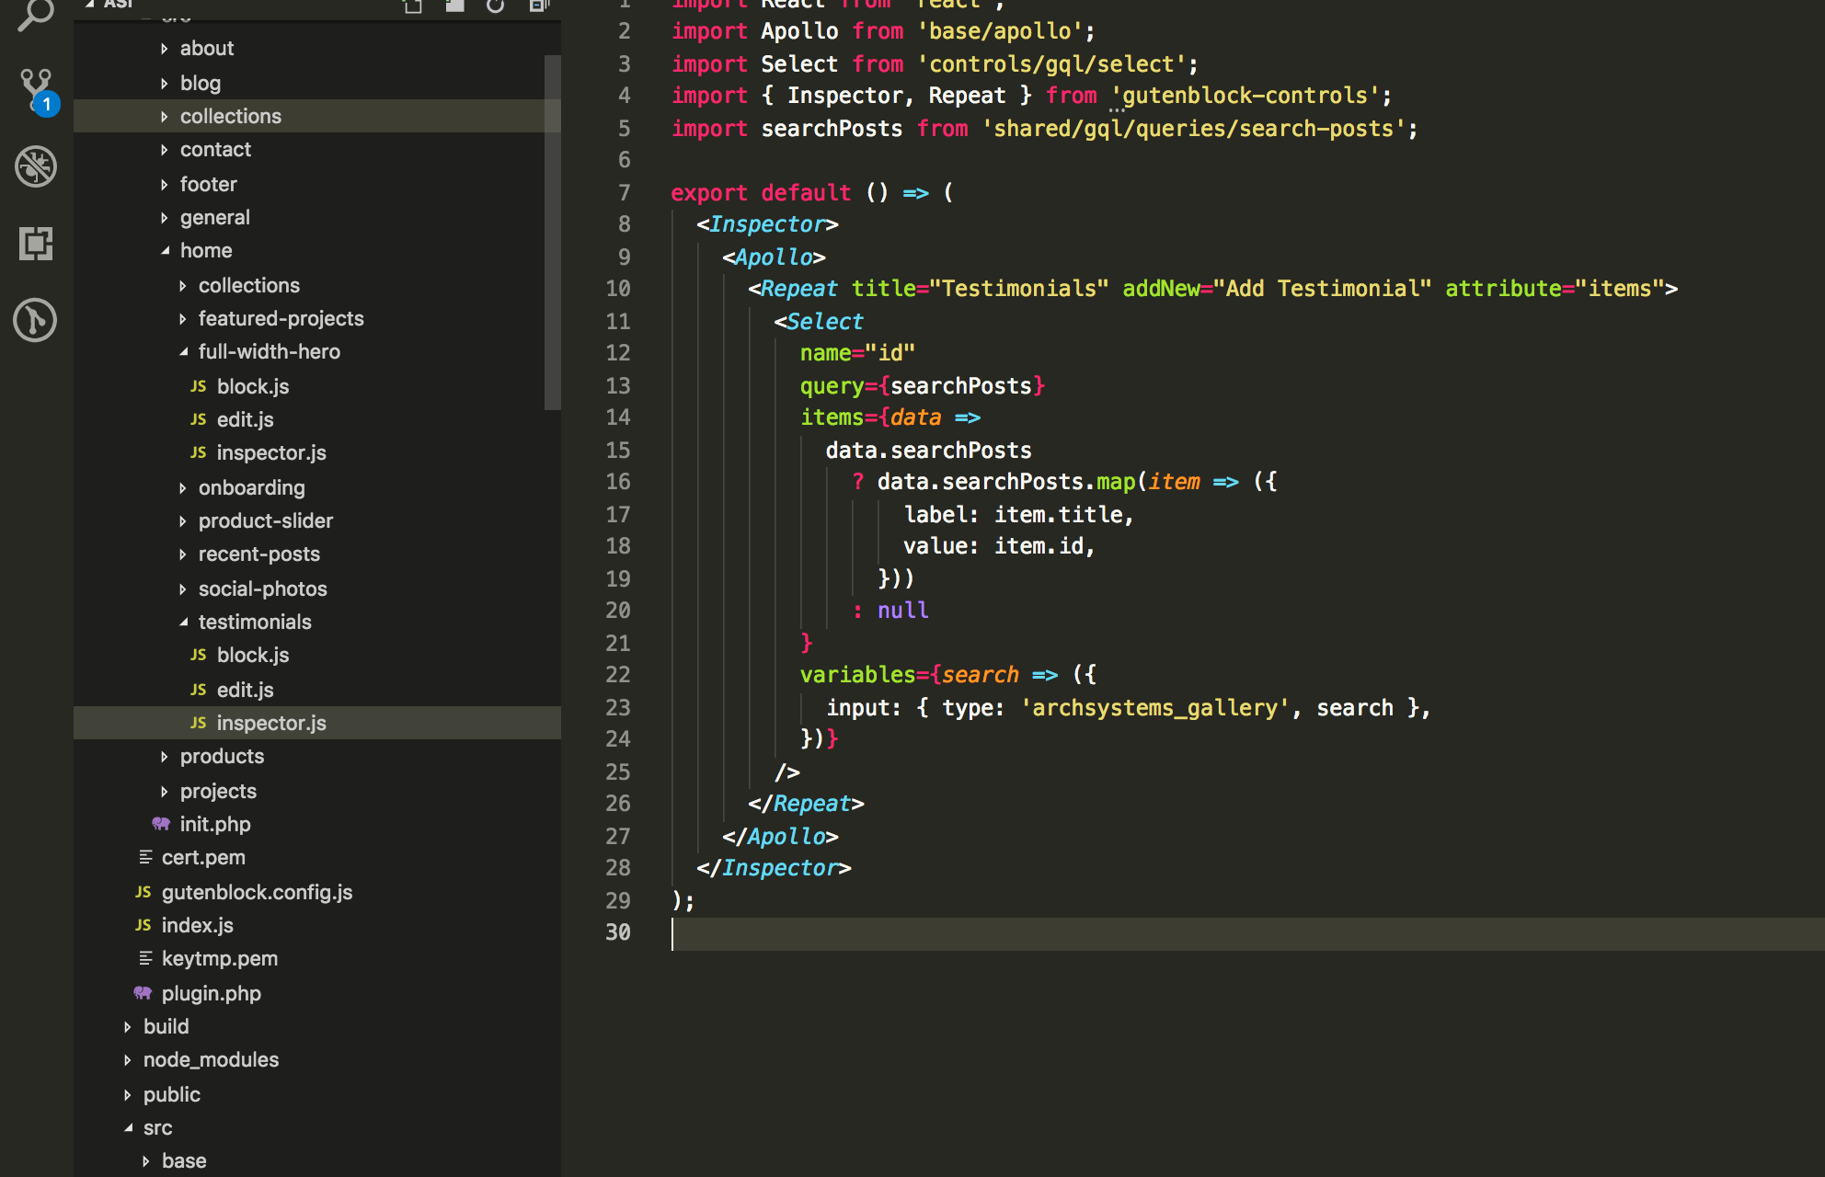Select edit.js under testimonials
1825x1177 pixels.
tap(244, 690)
